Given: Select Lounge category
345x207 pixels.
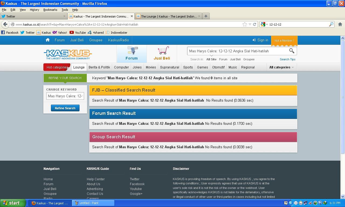Looking at the screenshot, I should click(79, 67).
